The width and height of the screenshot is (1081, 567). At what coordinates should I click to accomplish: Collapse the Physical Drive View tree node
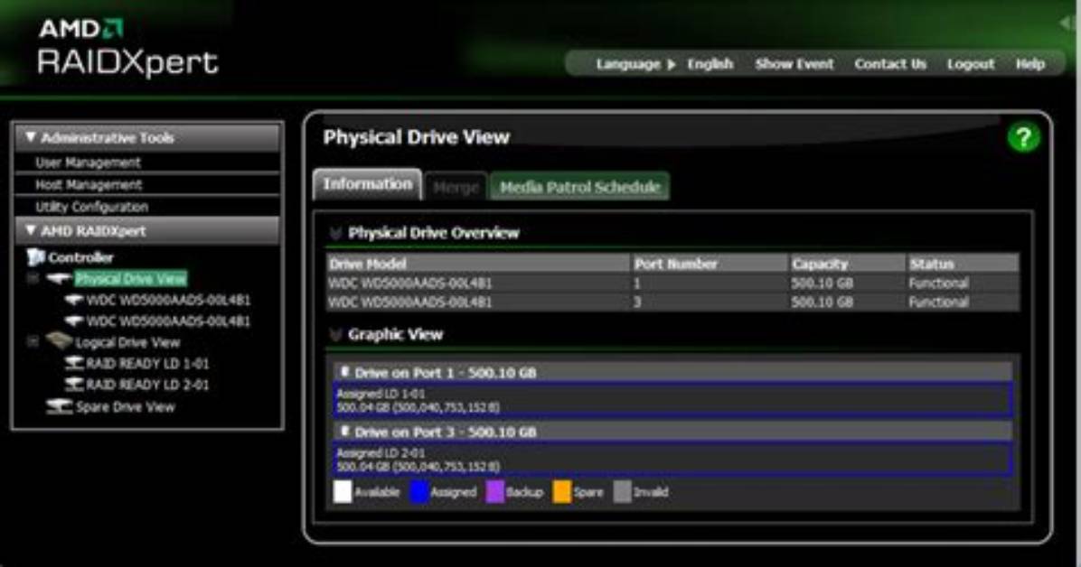tap(33, 278)
